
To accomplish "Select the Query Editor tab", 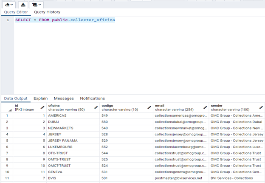I will [x=16, y=12].
